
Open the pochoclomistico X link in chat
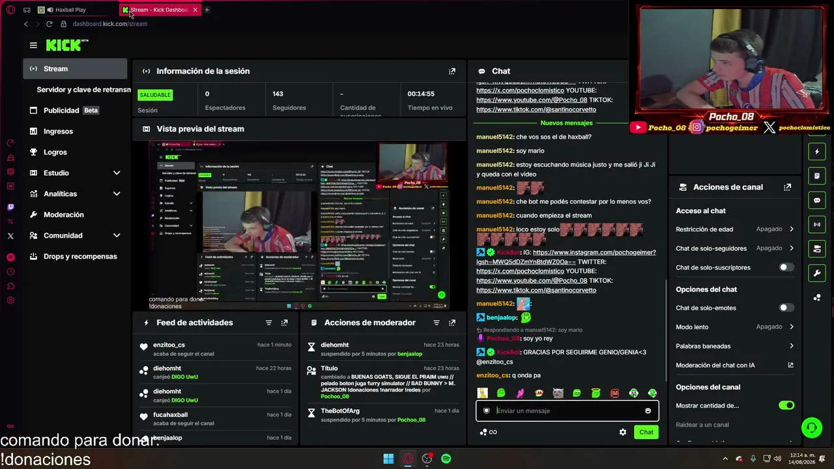(520, 271)
